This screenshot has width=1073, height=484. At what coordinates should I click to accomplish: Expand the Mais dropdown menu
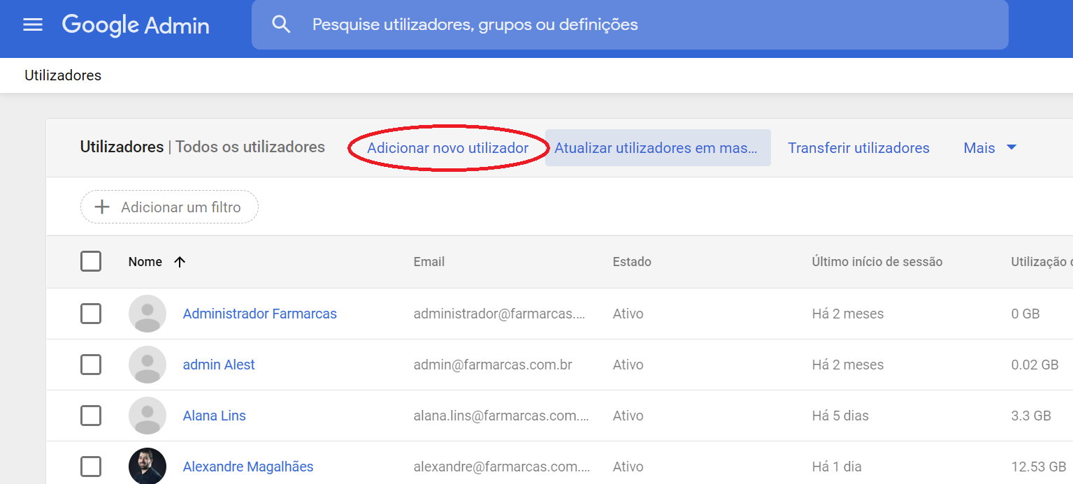(x=989, y=148)
